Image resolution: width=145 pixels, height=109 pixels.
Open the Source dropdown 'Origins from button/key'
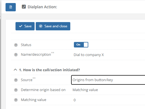coord(108,80)
